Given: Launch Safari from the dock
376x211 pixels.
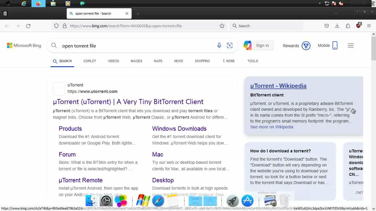Looking at the screenshot, I should [158, 201].
